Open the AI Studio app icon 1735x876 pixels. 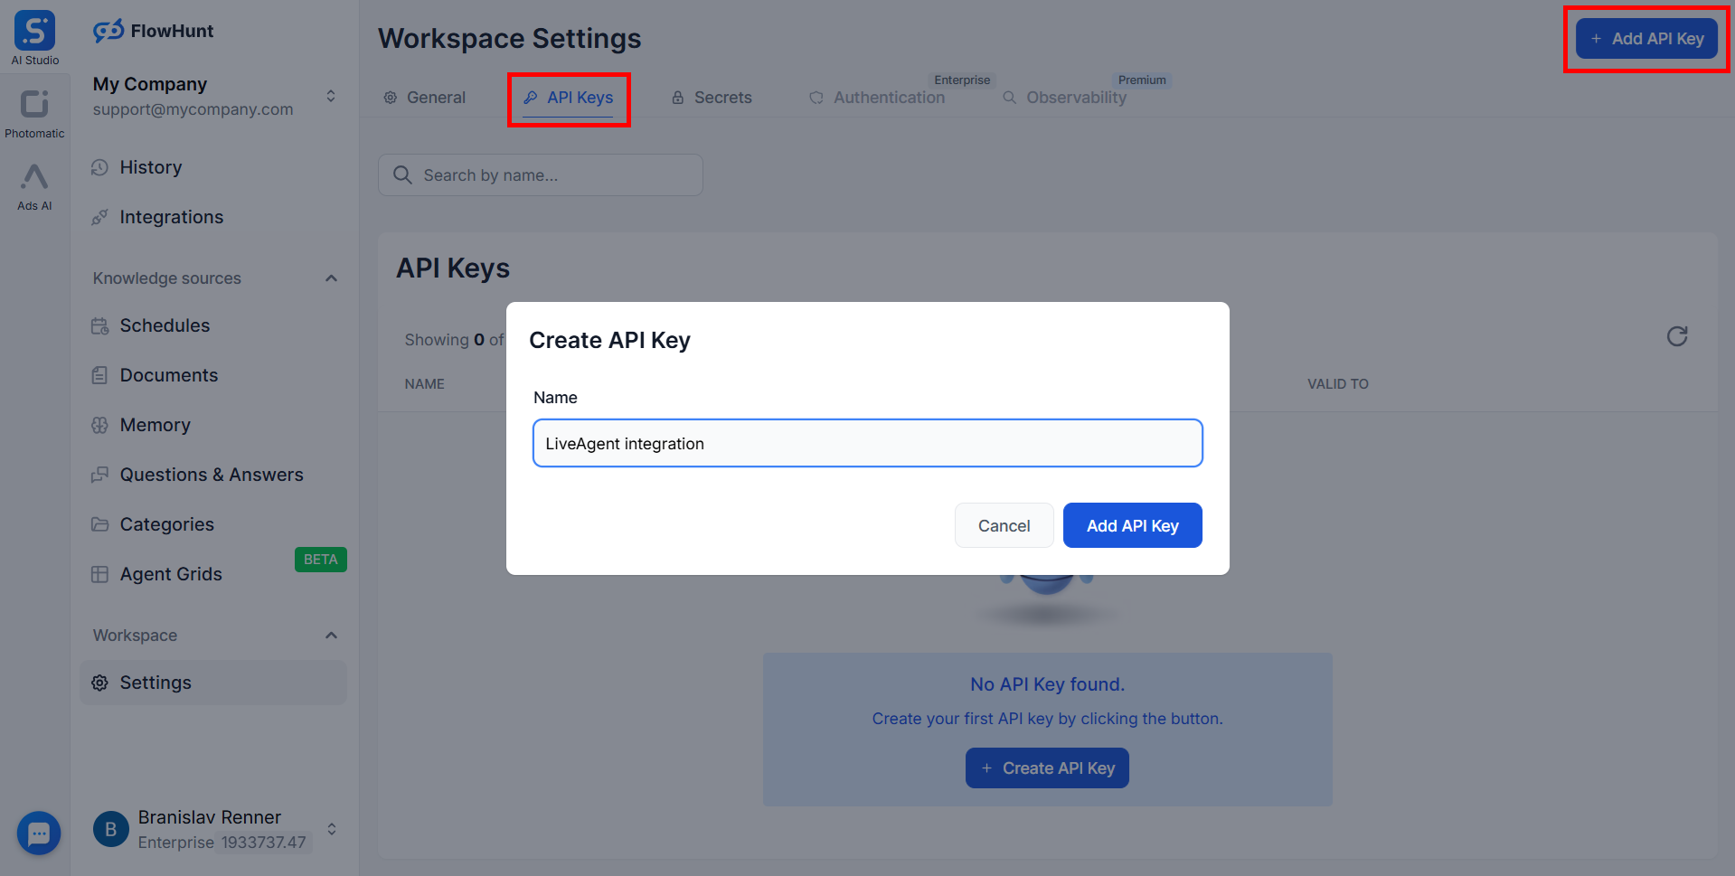coord(34,33)
